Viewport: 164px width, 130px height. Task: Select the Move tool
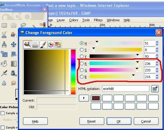pos(14,44)
